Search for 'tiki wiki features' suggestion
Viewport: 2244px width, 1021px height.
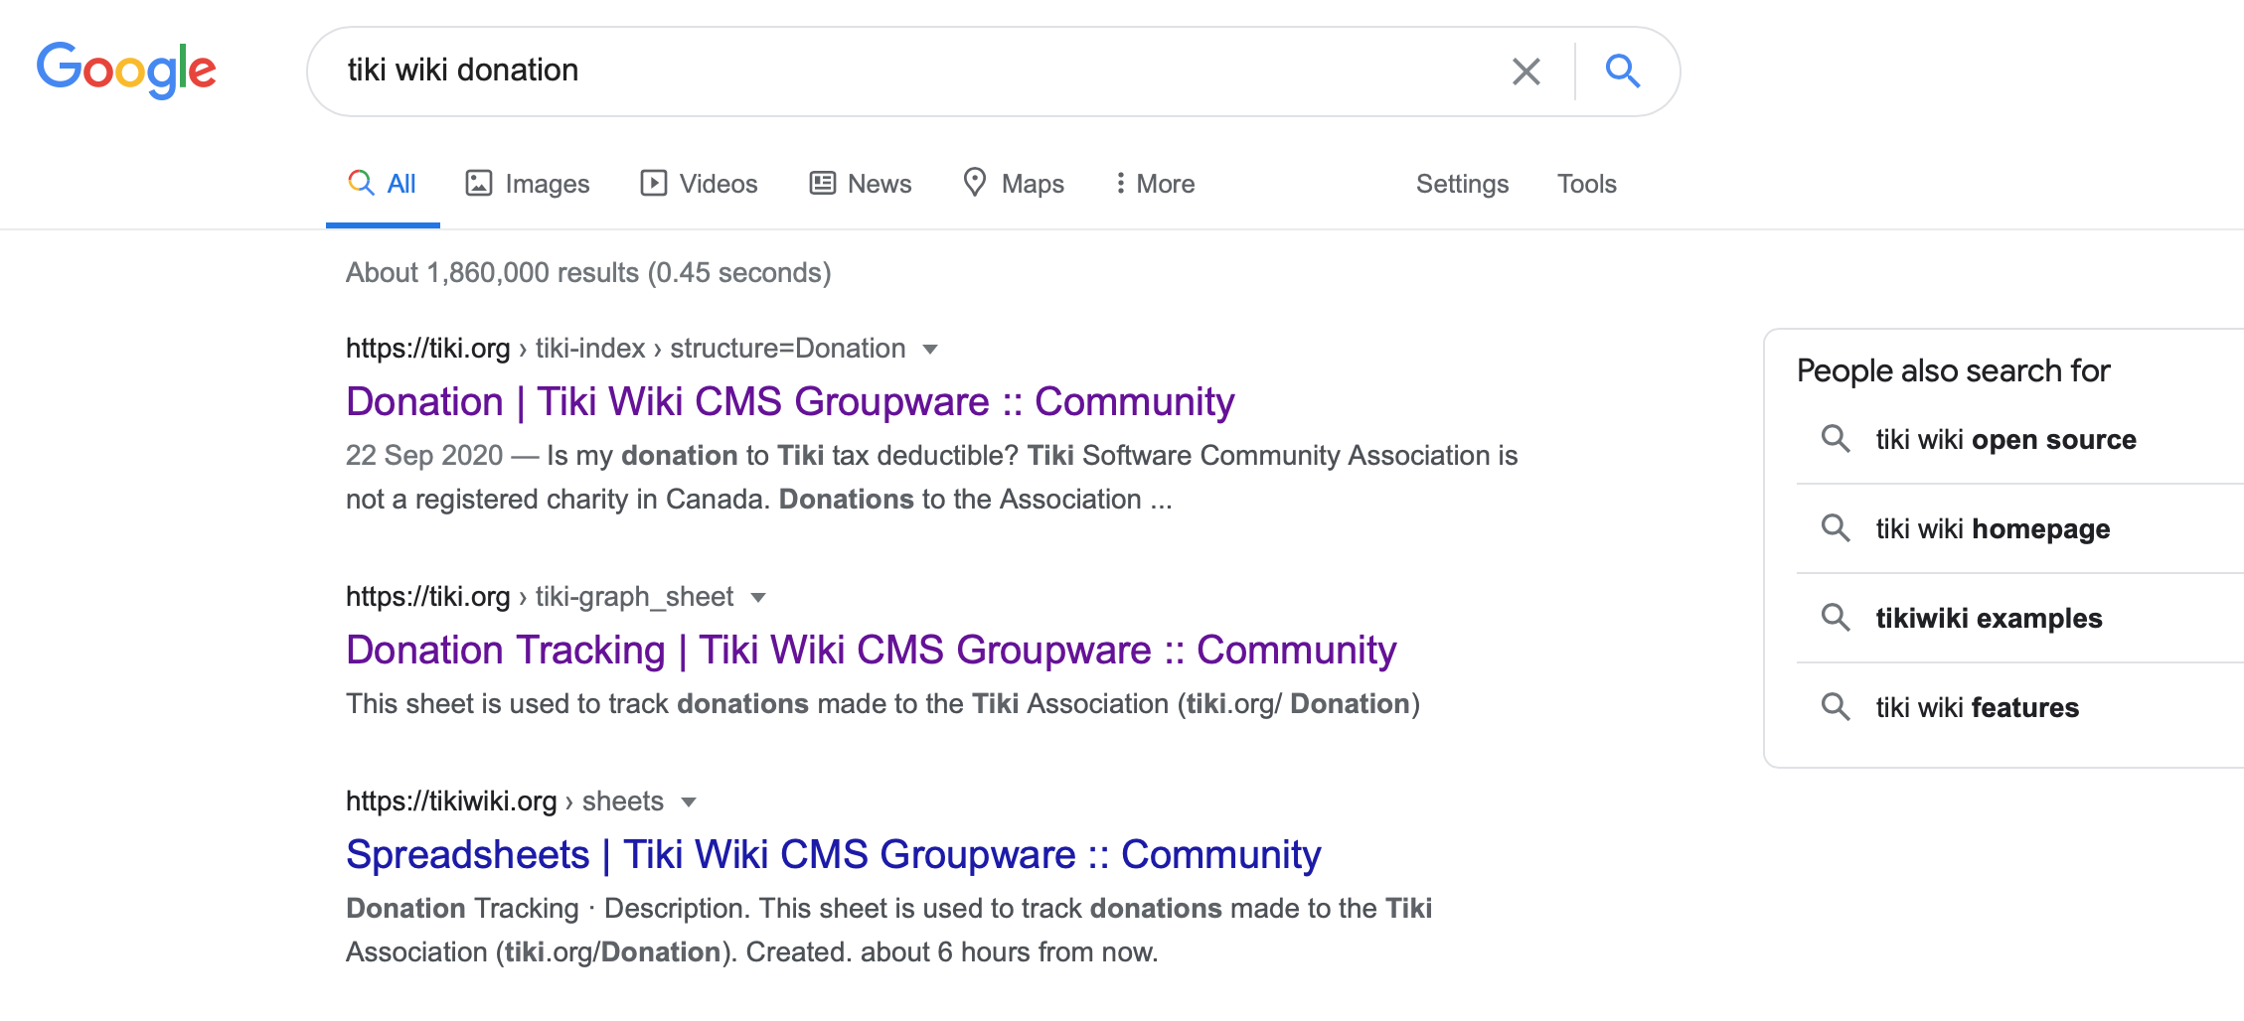click(1978, 708)
